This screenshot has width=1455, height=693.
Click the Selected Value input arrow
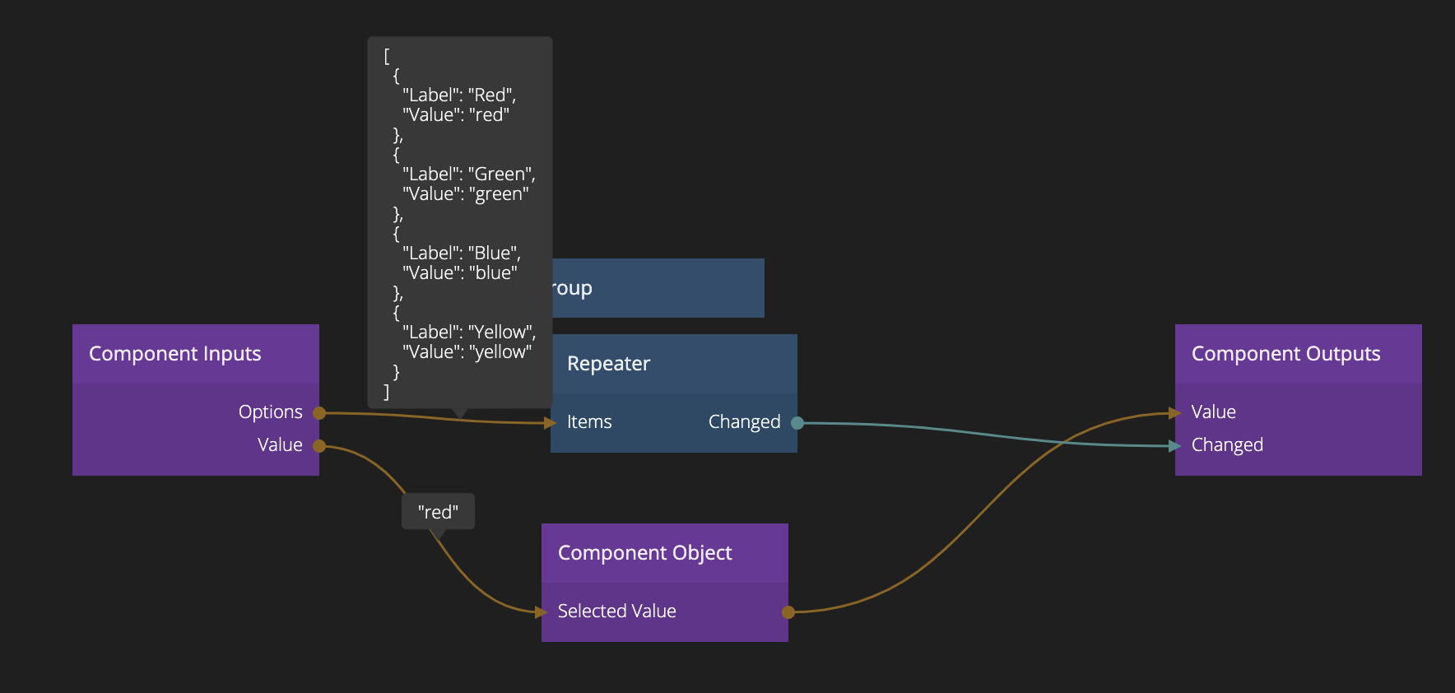pyautogui.click(x=541, y=612)
